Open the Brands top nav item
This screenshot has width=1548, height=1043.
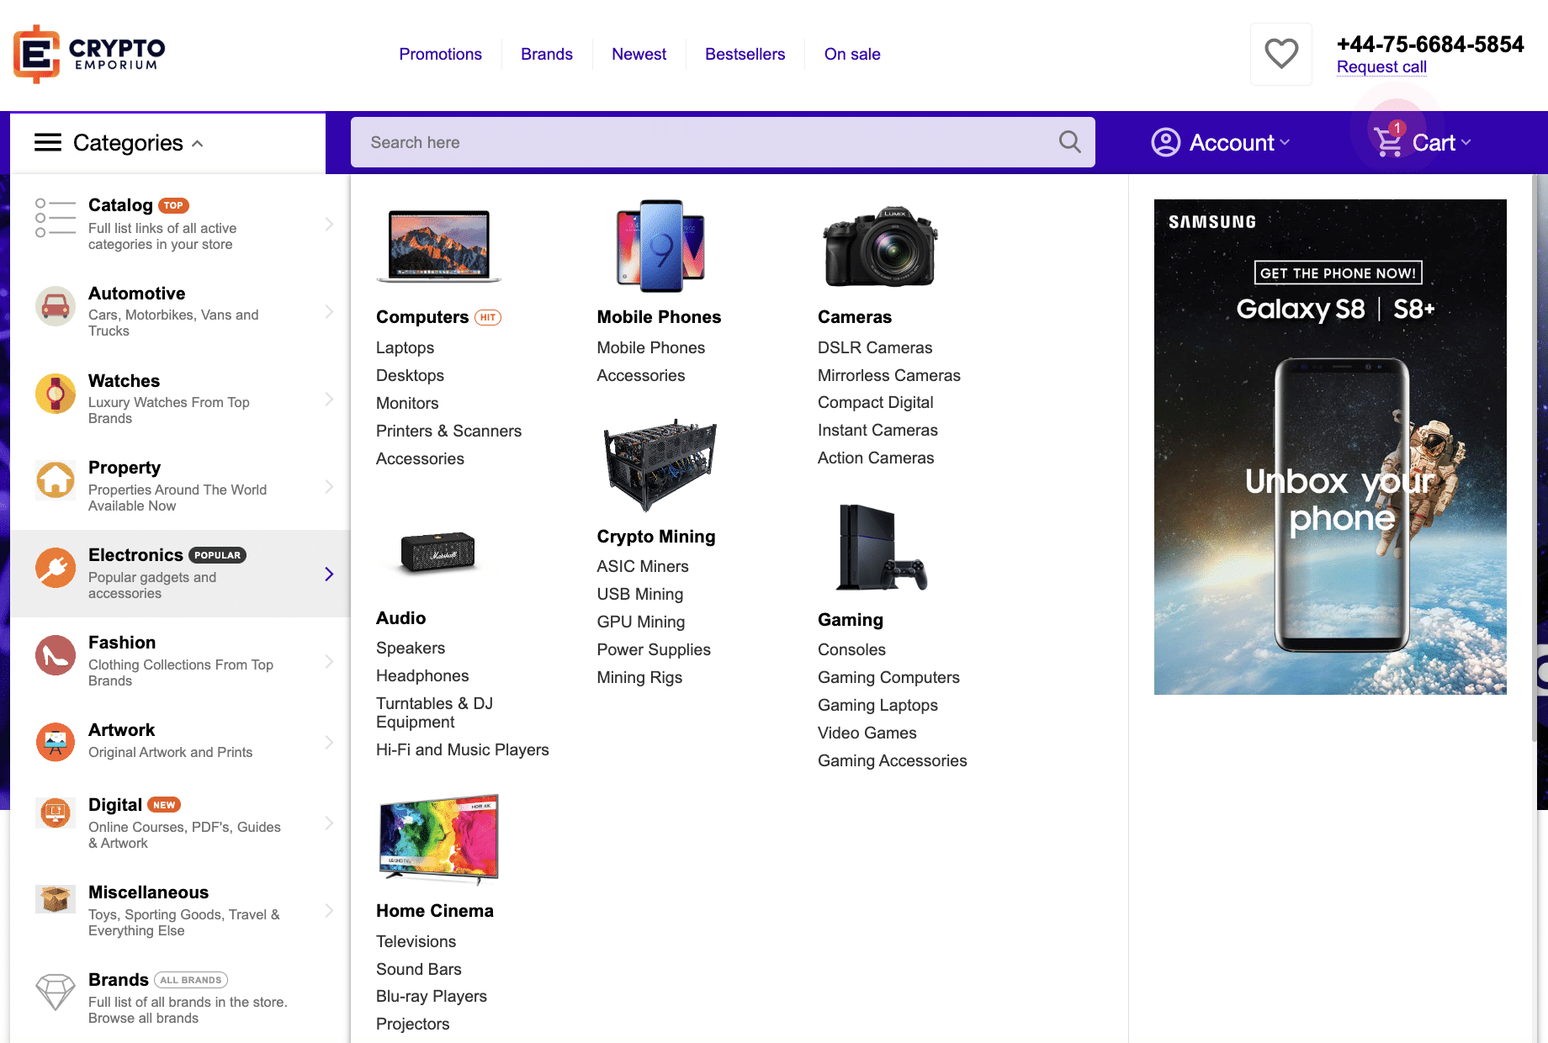(547, 54)
